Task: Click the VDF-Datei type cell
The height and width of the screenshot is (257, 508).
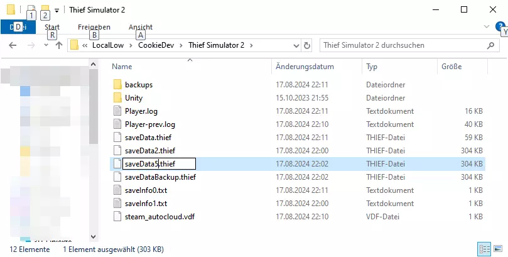Action: click(382, 217)
